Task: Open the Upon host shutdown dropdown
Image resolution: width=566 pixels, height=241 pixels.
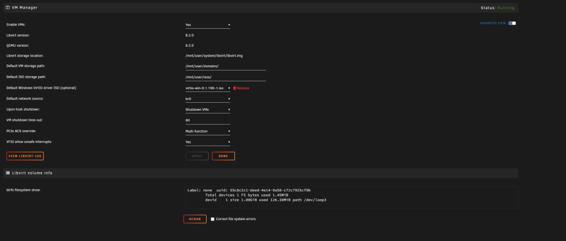Action: tap(208, 109)
